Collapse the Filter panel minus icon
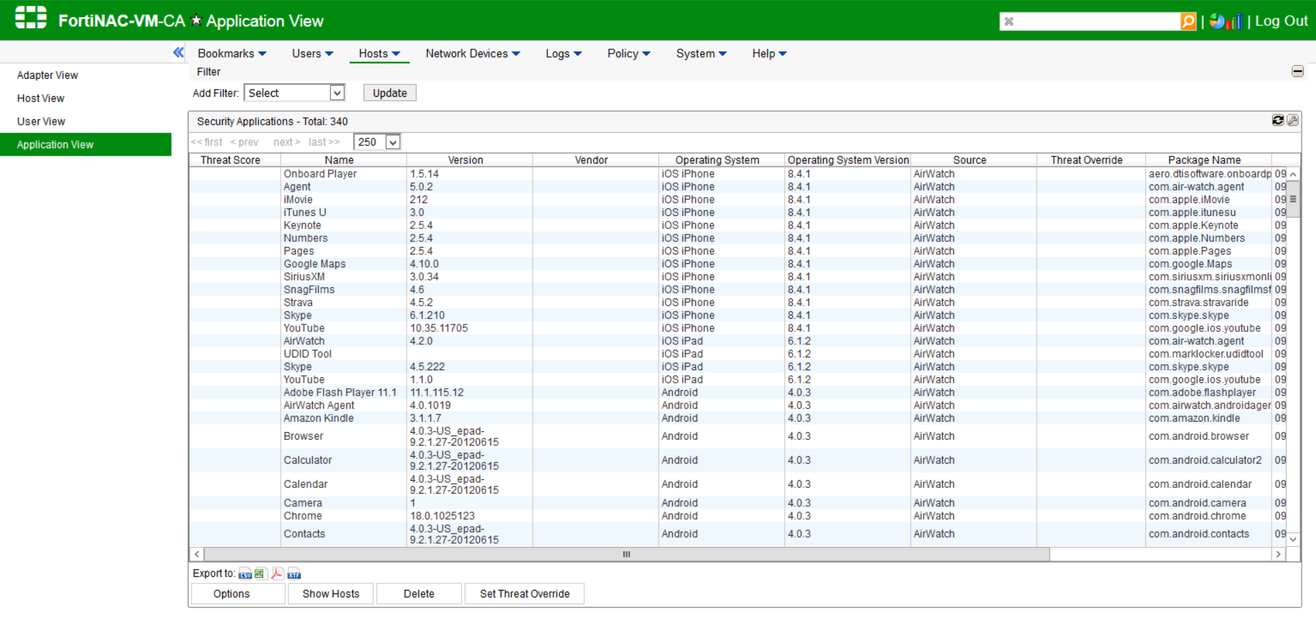 point(1297,71)
